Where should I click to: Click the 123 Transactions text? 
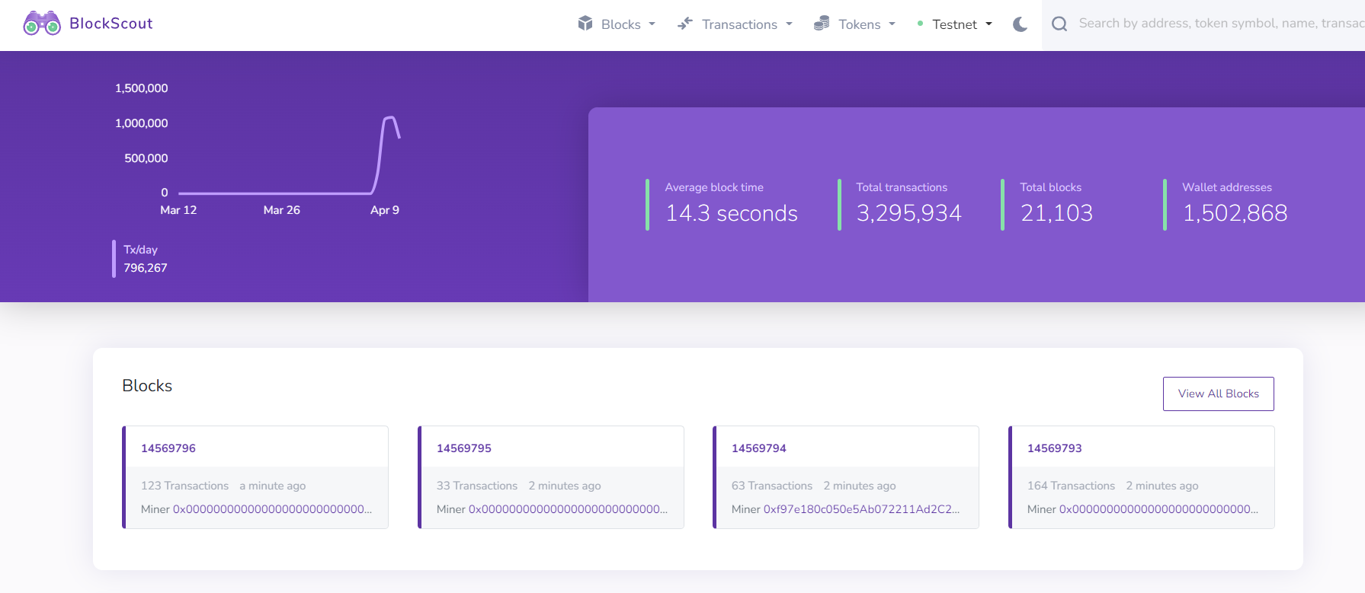click(184, 486)
